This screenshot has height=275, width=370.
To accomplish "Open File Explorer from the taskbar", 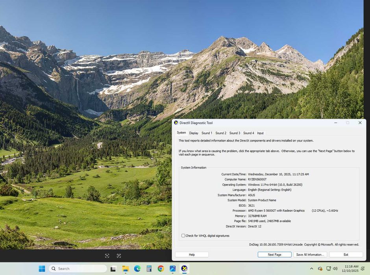I will [x=125, y=269].
